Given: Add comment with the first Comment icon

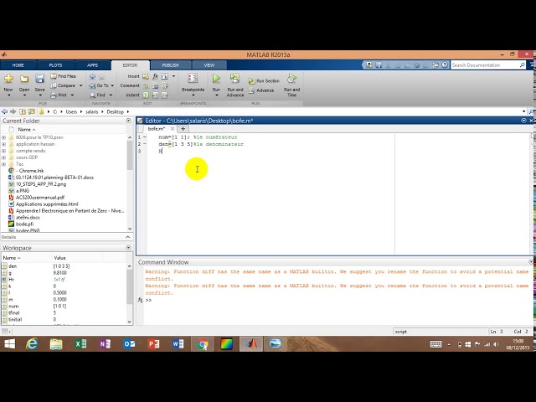Looking at the screenshot, I should [x=146, y=85].
